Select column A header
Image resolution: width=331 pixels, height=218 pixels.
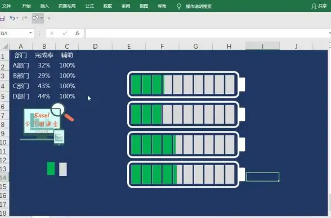(x=21, y=46)
